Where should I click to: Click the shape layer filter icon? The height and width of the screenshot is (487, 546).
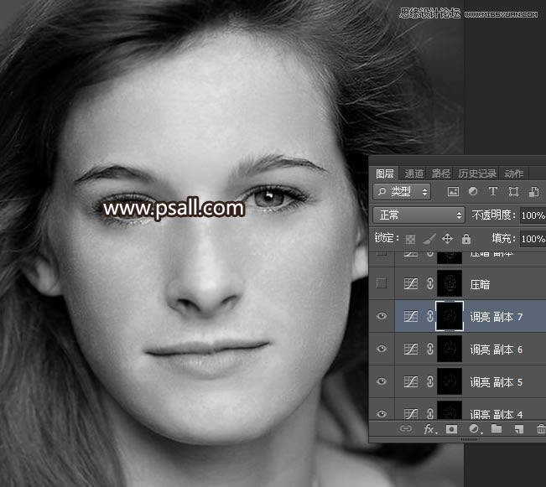coord(513,192)
